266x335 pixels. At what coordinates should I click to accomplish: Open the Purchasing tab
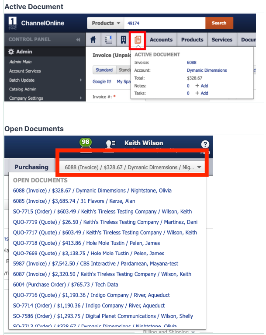pos(31,167)
